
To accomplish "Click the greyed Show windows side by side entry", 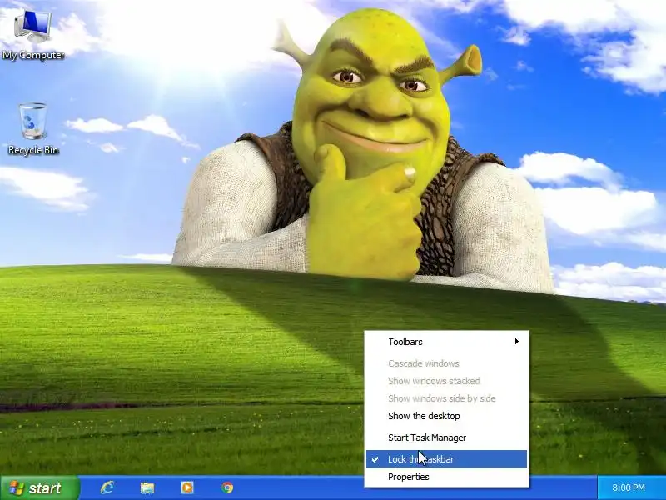I will 446,398.
